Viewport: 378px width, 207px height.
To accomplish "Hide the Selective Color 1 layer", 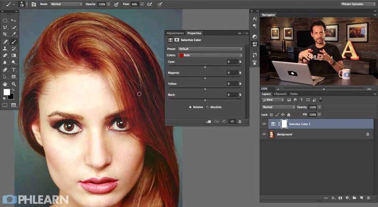I will pos(264,124).
